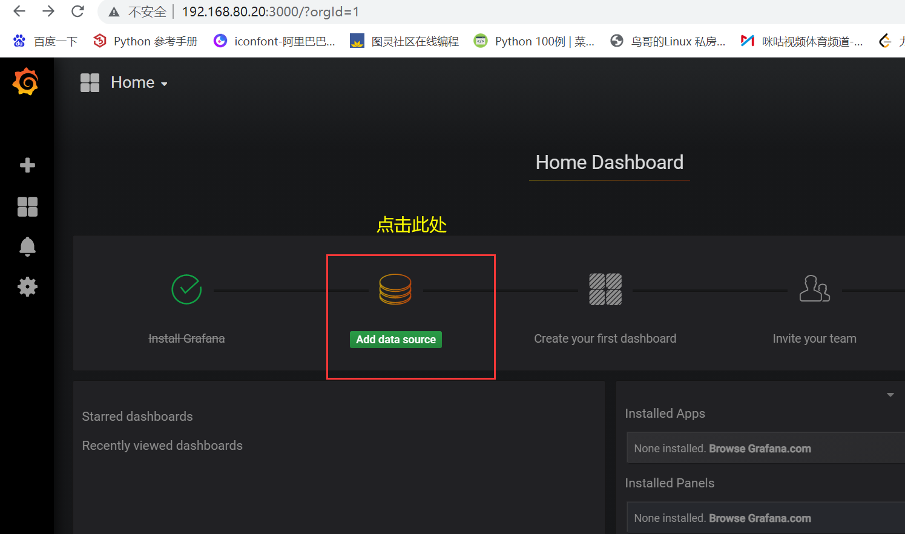Image resolution: width=905 pixels, height=534 pixels.
Task: Go back with browser back arrow
Action: click(x=19, y=12)
